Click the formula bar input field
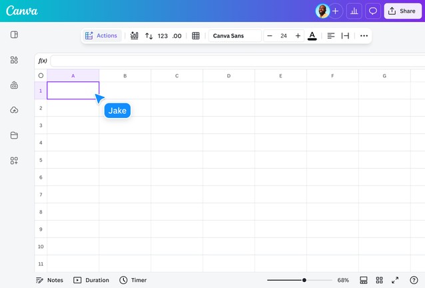This screenshot has width=425, height=288. 236,61
